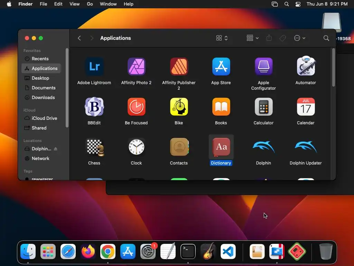
Task: Click the Edit Tags toolbar icon
Action: tap(282, 38)
